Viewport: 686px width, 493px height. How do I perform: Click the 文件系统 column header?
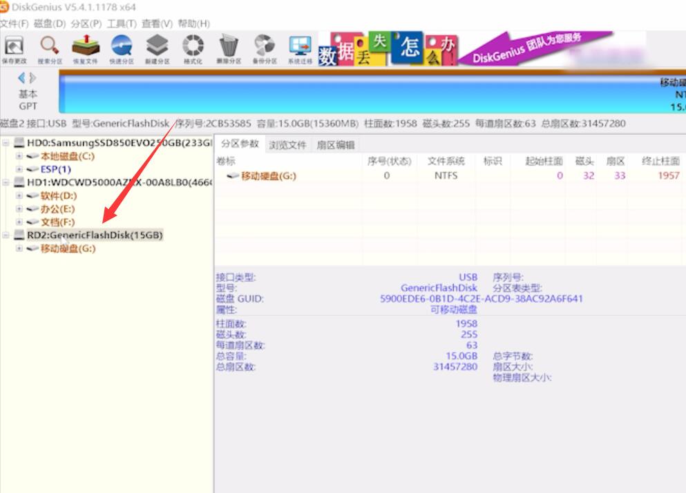click(446, 162)
